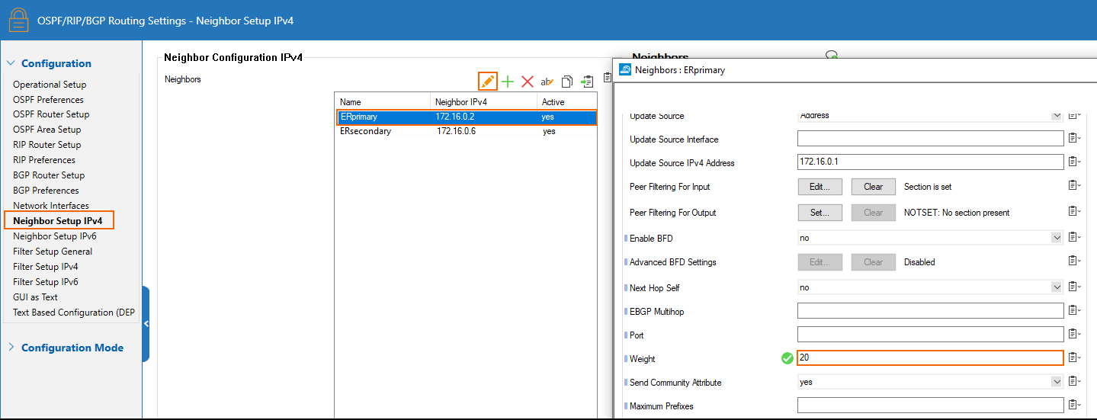
Task: Open the clipboard menu for Maximum Prefixes
Action: [1074, 406]
